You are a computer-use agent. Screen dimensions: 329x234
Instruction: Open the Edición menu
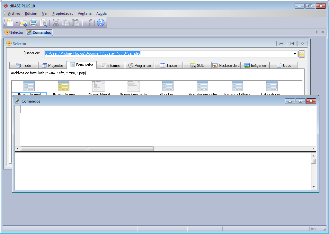[x=31, y=14]
